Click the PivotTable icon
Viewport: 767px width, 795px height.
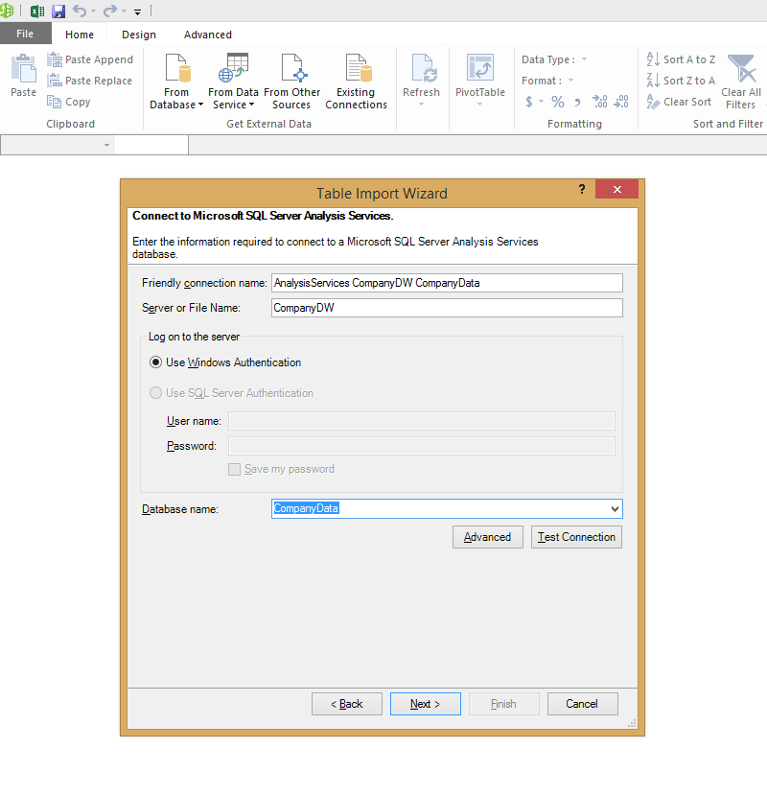[480, 70]
